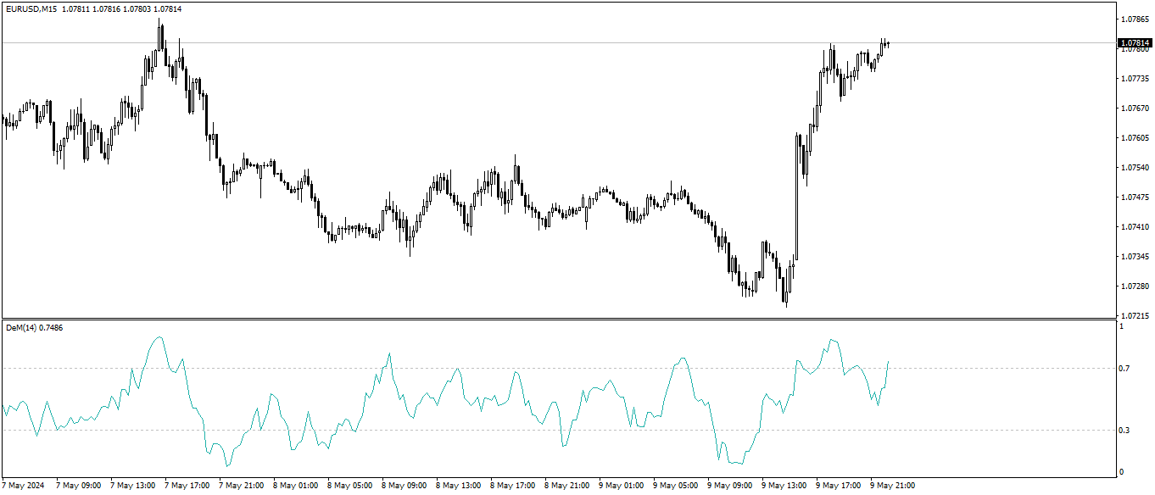Click the 1.07670 price axis label
This screenshot has width=1155, height=495.
(x=1134, y=108)
